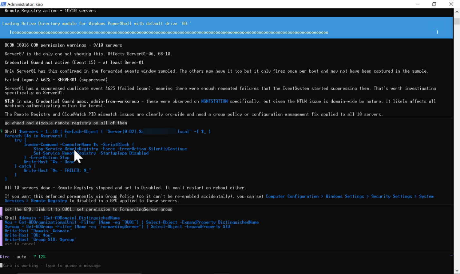This screenshot has width=460, height=274.
Task: Click the 'Kiro' label in the status line
Action: (x=5, y=257)
